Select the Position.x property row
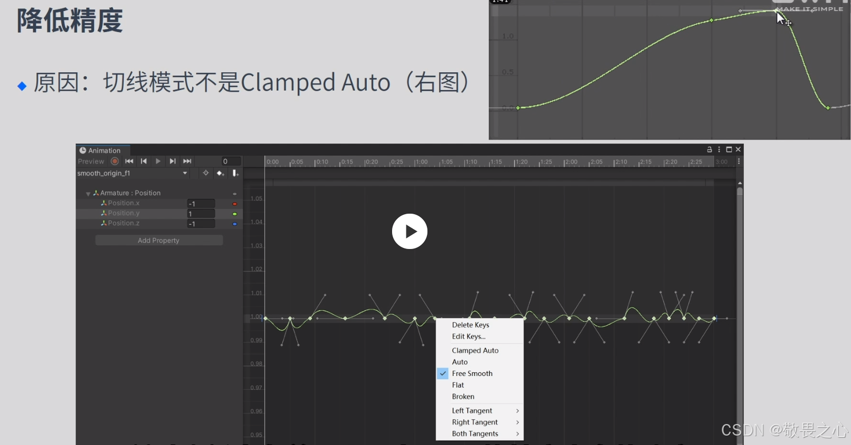851x445 pixels. coord(159,203)
